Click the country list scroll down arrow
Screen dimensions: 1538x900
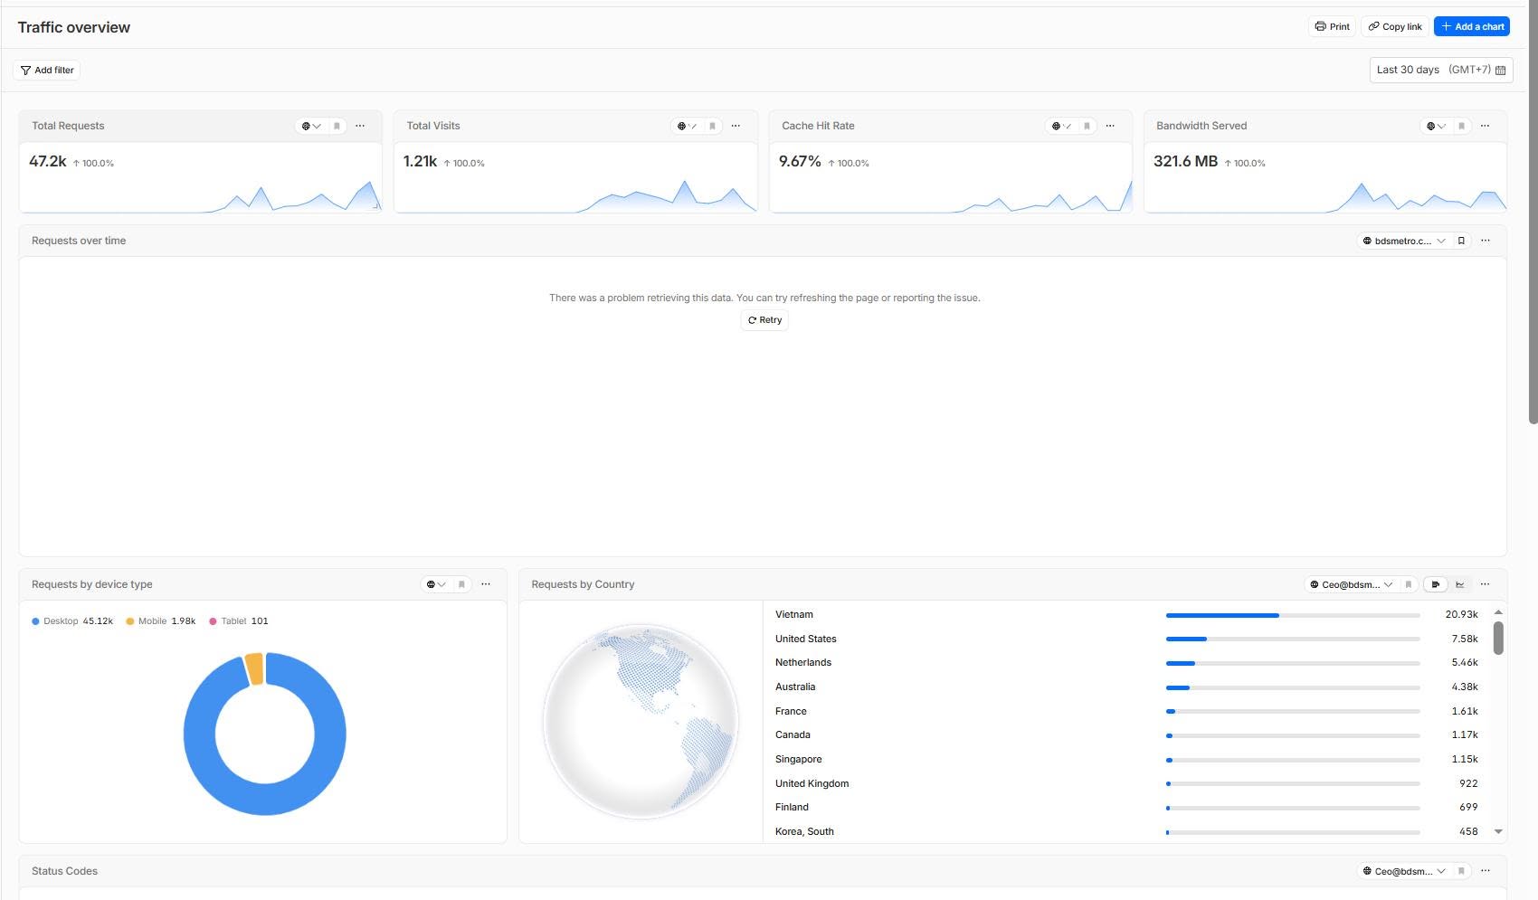coord(1498,832)
